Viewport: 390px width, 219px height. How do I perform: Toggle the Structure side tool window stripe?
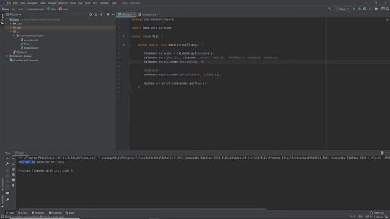[x=2, y=184]
